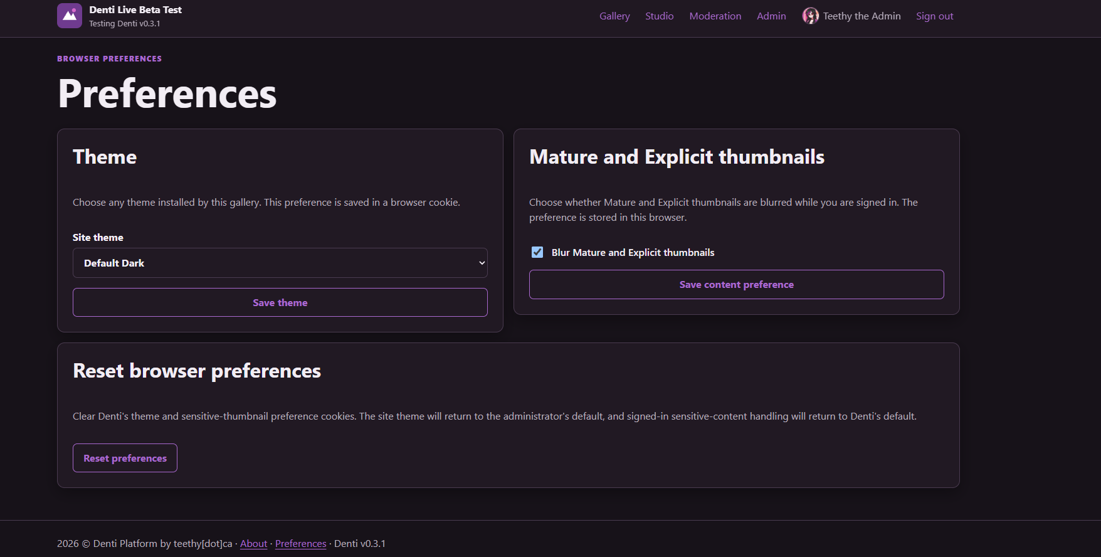Click Mature and Explicit thumbnails heading
Viewport: 1101px width, 557px height.
coord(677,157)
